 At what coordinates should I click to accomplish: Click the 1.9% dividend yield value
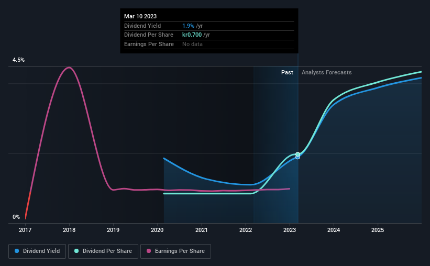click(x=188, y=26)
